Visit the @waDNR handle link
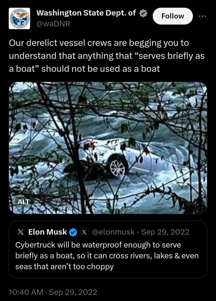Image resolution: width=216 pixels, height=301 pixels. click(x=53, y=24)
